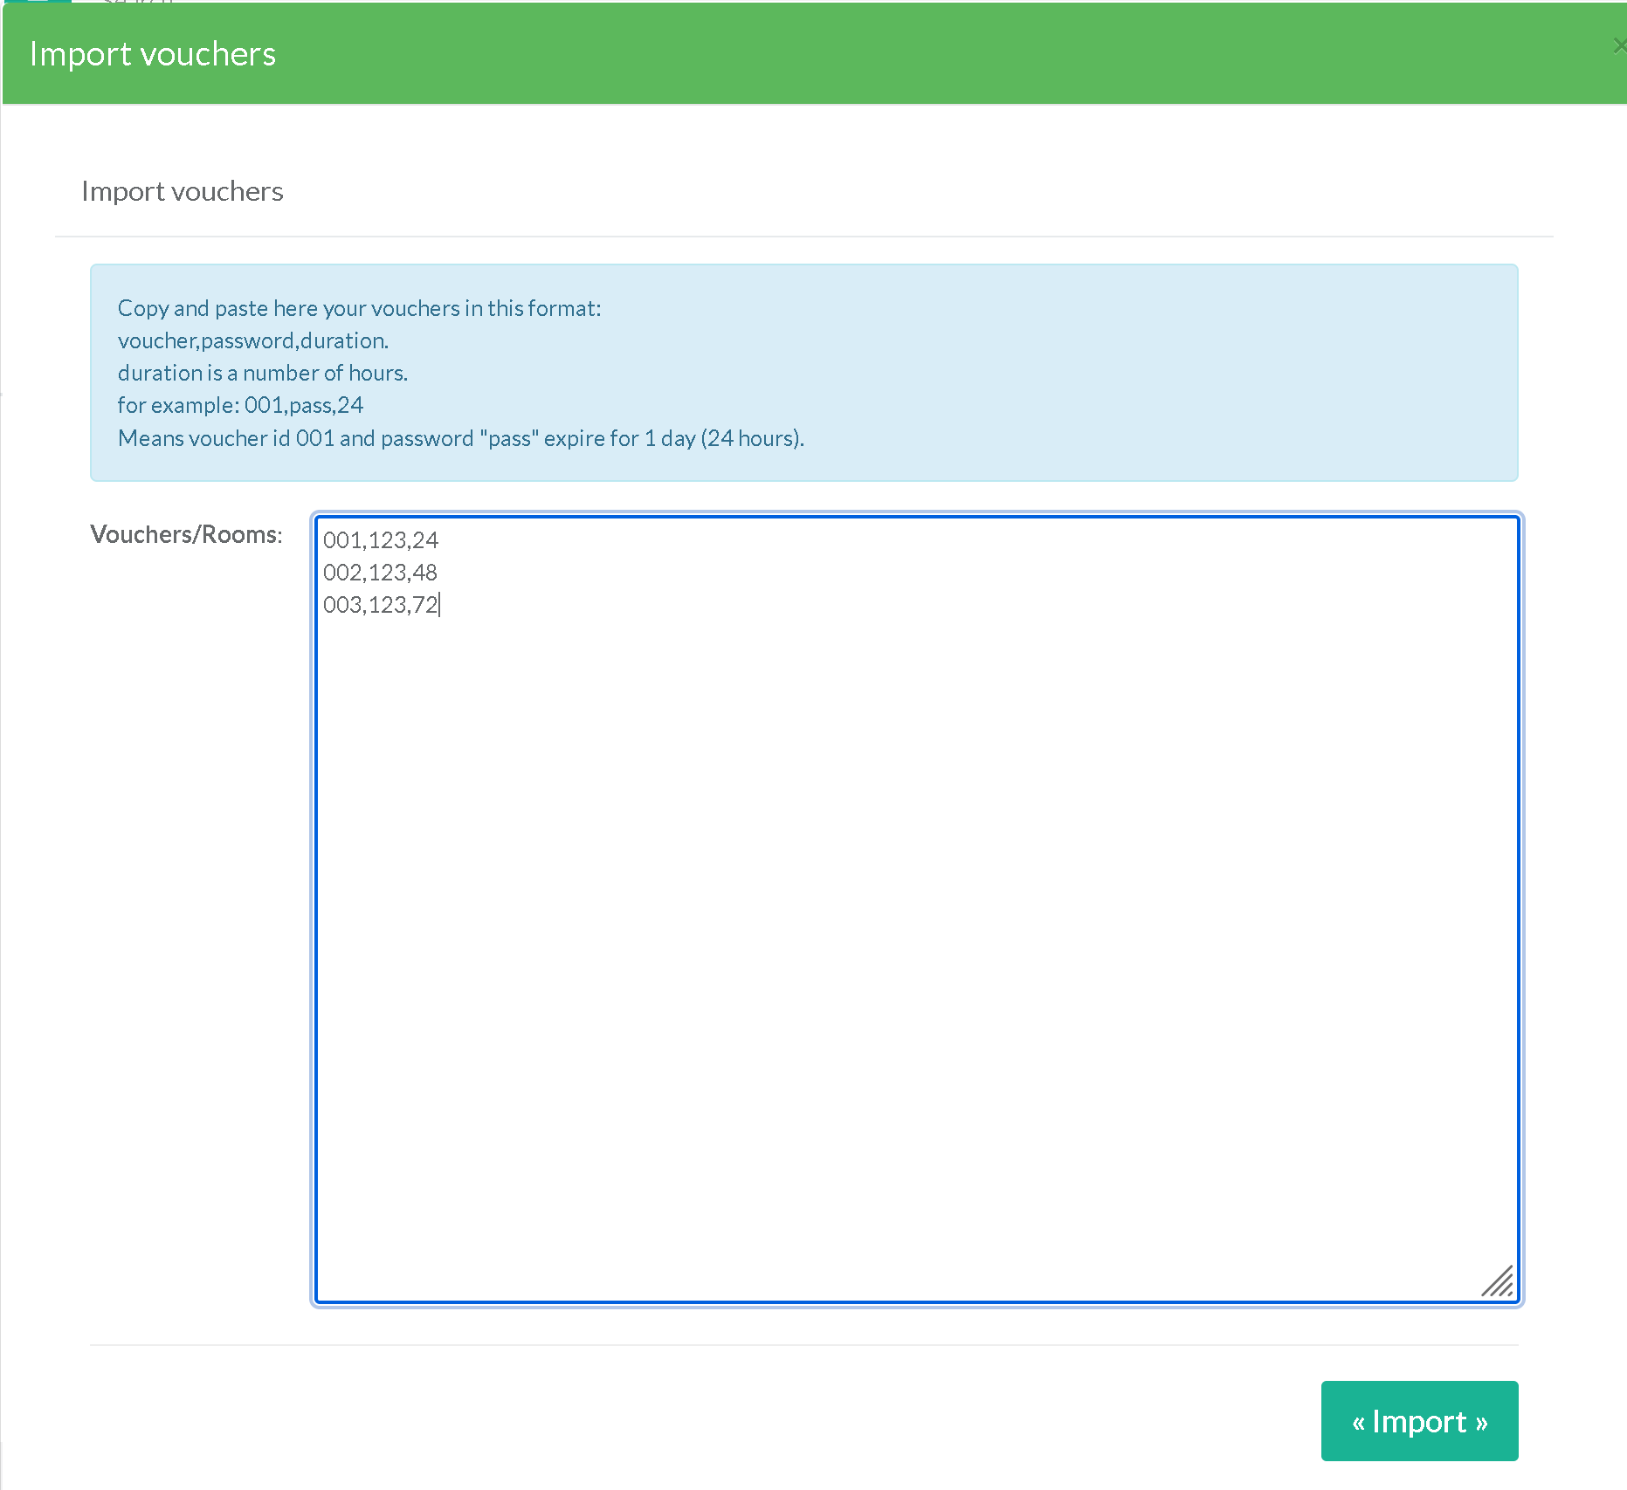The height and width of the screenshot is (1490, 1627).
Task: Click the line 001,123,24 in the textarea
Action: (381, 540)
